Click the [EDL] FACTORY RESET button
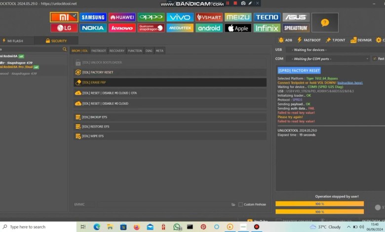The image size is (385, 232). pyautogui.click(x=97, y=73)
